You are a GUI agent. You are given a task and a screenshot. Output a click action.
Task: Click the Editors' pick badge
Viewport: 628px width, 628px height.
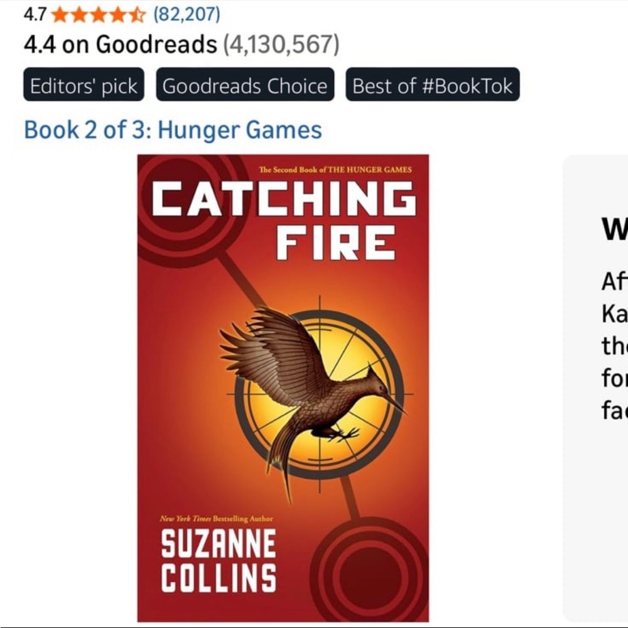[84, 85]
